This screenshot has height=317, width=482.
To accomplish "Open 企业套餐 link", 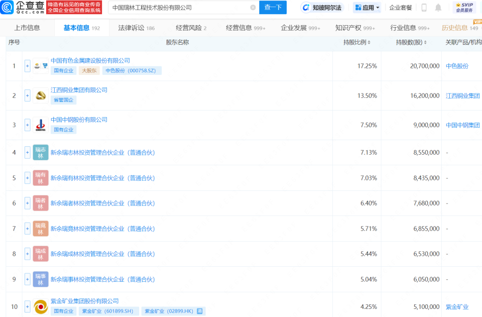I will pyautogui.click(x=401, y=8).
